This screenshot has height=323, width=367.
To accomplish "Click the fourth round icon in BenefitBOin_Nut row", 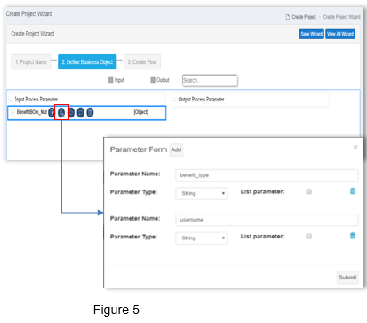I will click(x=80, y=112).
